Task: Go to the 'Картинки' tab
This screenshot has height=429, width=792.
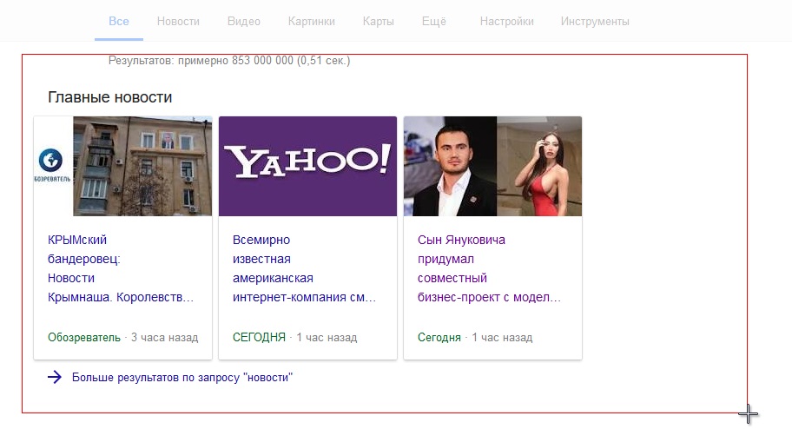Action: click(311, 21)
